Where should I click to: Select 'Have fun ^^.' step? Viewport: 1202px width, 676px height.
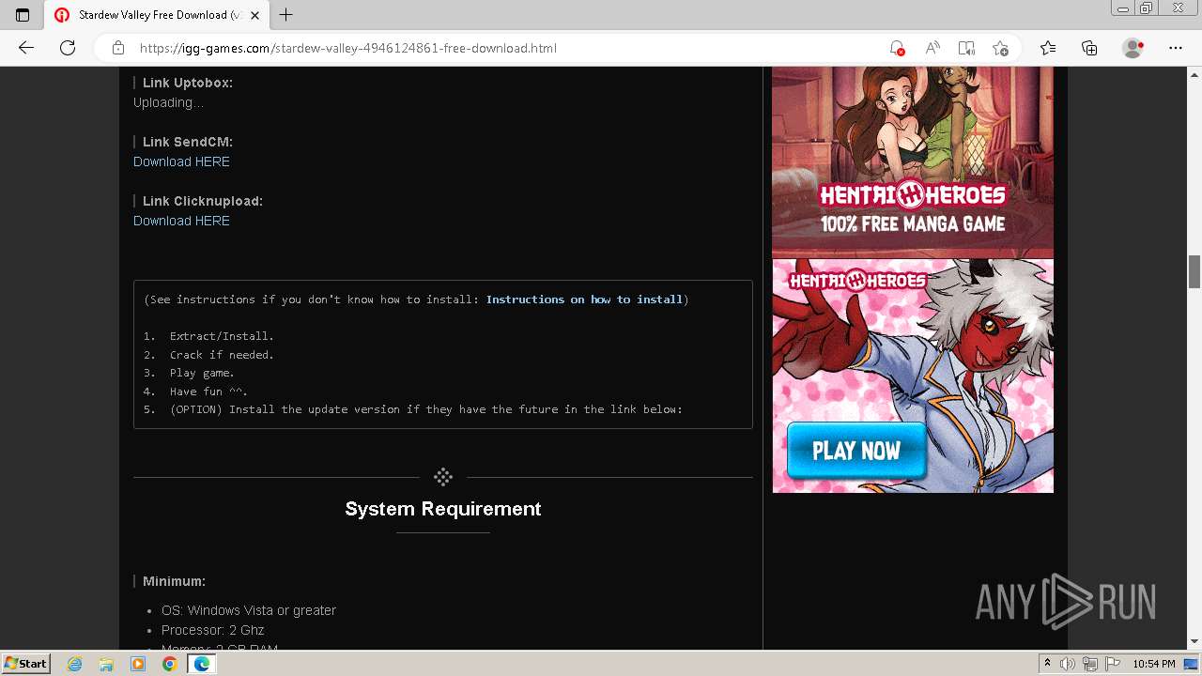point(208,392)
